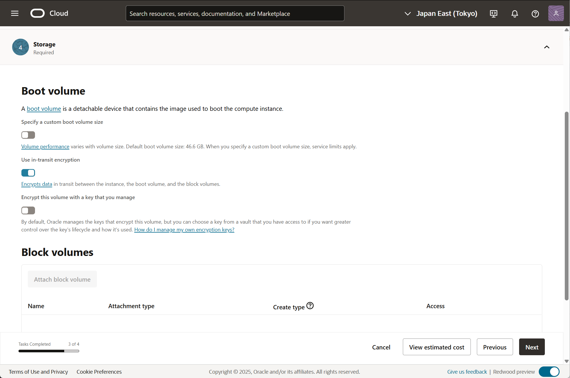Open Terms of Use and Privacy link

coord(38,372)
